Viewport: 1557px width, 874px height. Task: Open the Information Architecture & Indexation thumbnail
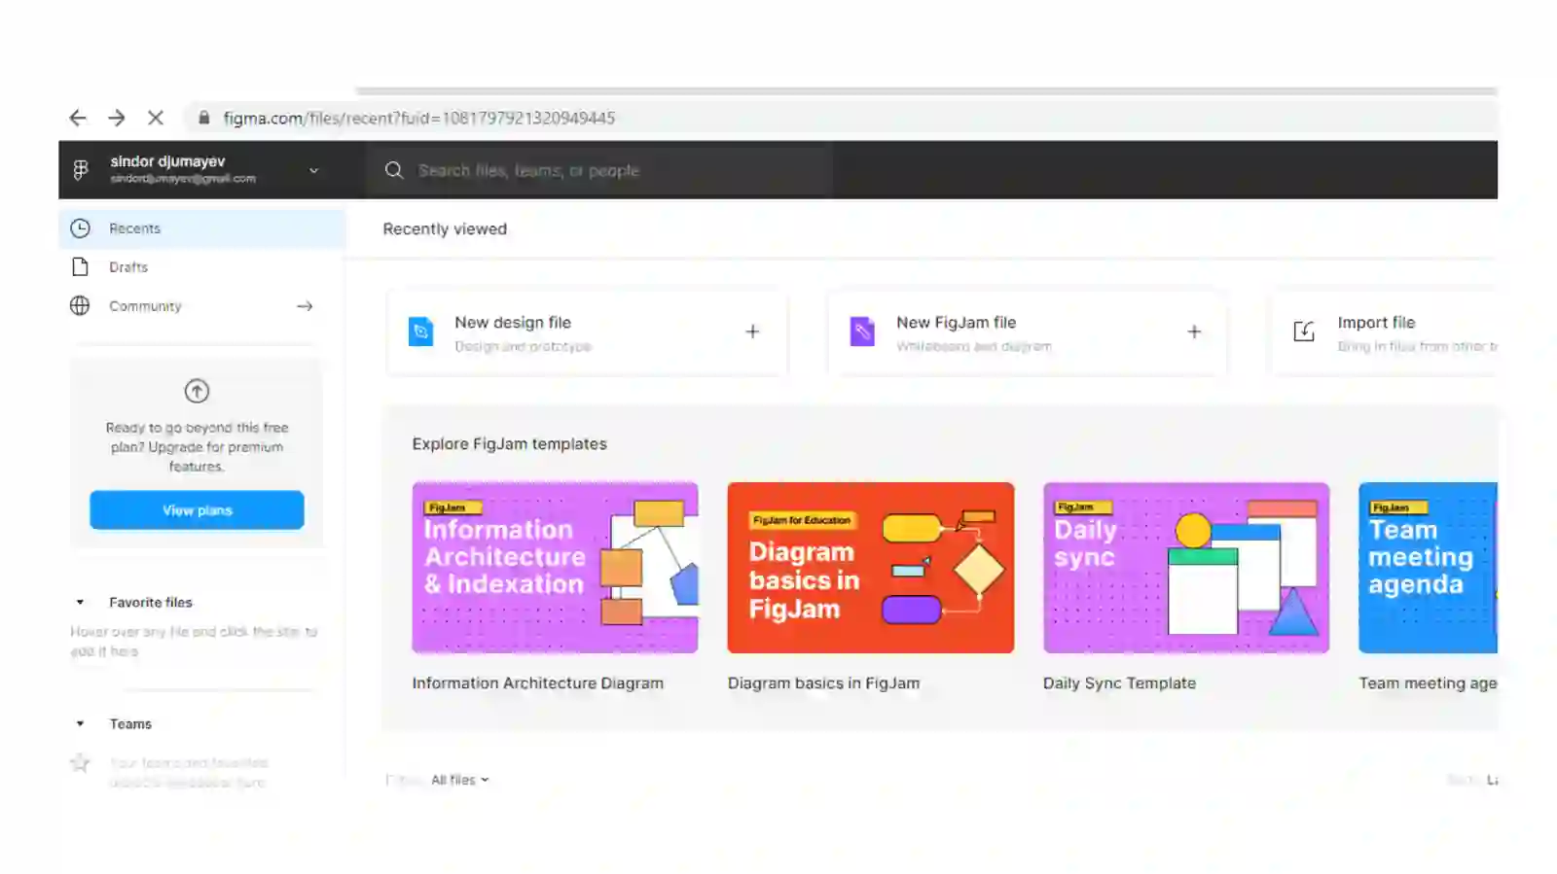click(555, 568)
